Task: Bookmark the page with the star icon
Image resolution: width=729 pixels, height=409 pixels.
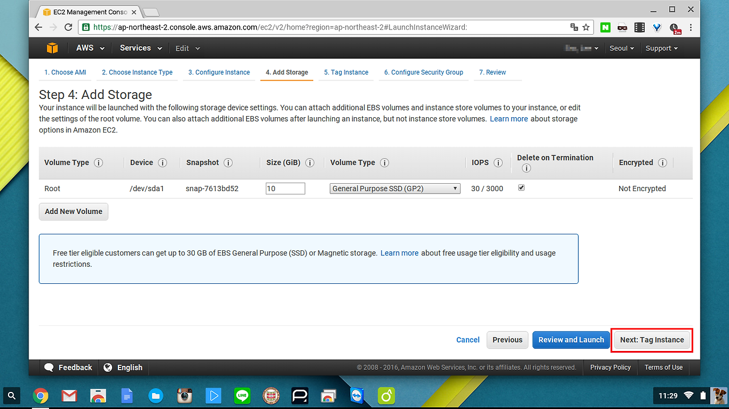Action: (x=586, y=27)
